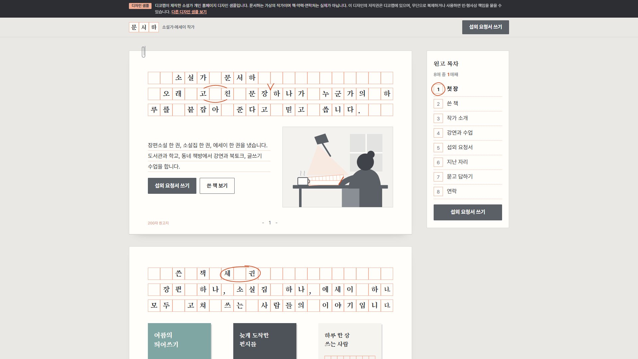Open the 문서하 logo in the header
The image size is (638, 359).
[x=144, y=27]
